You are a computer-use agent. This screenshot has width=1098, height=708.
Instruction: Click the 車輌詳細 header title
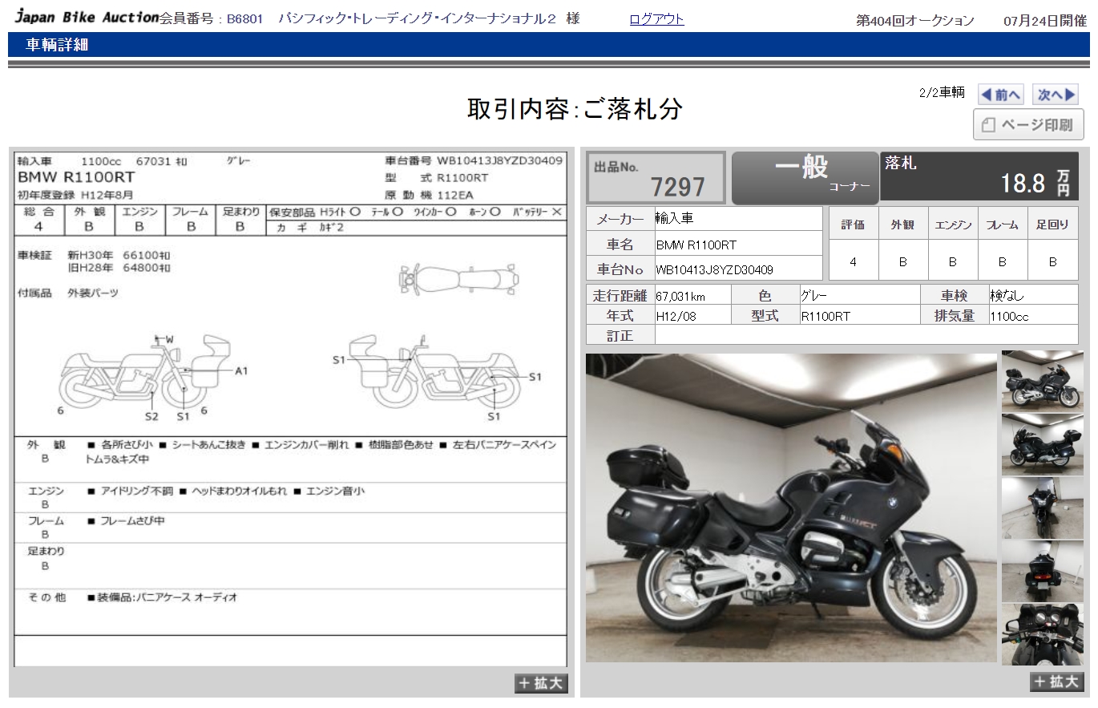(57, 45)
